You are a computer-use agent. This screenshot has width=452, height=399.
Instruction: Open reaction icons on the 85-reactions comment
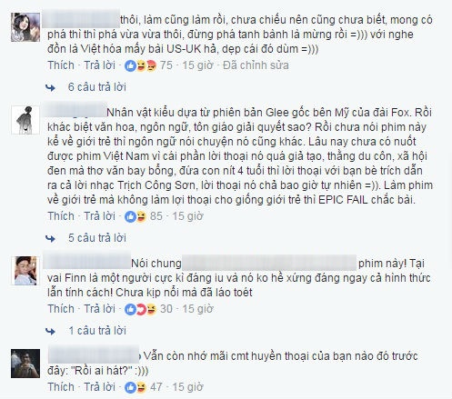(x=136, y=216)
